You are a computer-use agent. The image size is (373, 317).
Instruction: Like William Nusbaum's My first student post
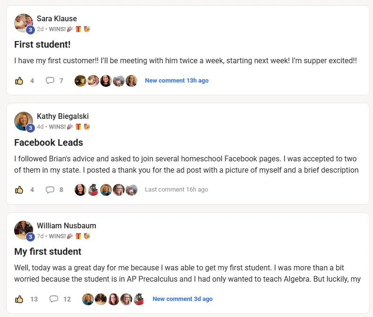click(x=19, y=299)
